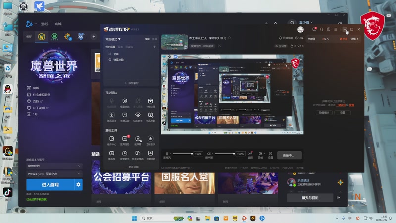Open the 弹幕秀 tool icon
This screenshot has height=223, width=396.
pos(112,155)
